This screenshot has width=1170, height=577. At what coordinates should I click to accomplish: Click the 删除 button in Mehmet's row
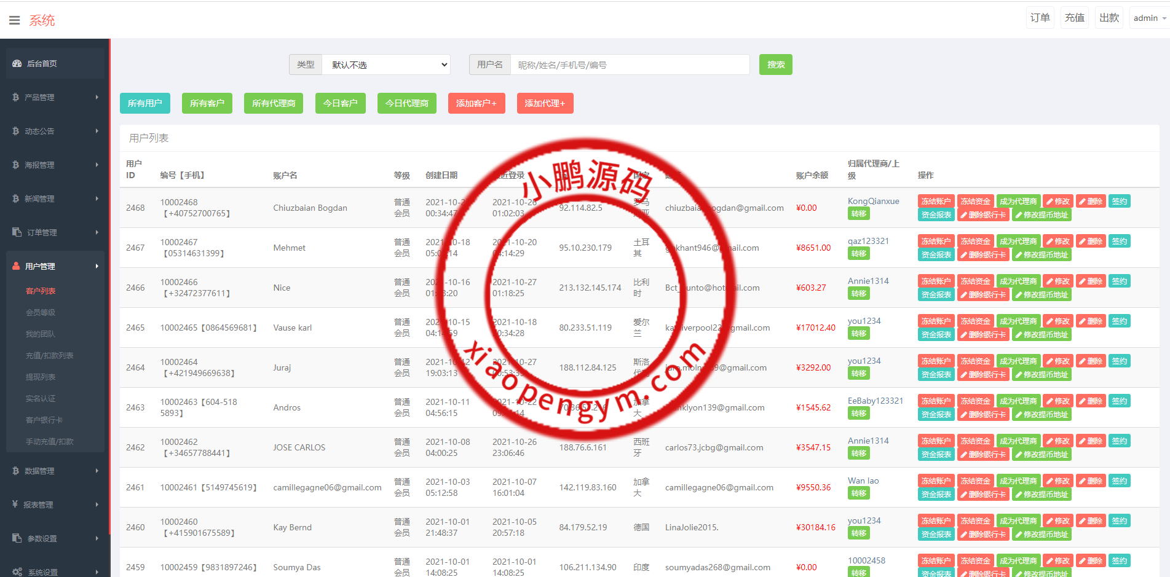tap(1090, 241)
